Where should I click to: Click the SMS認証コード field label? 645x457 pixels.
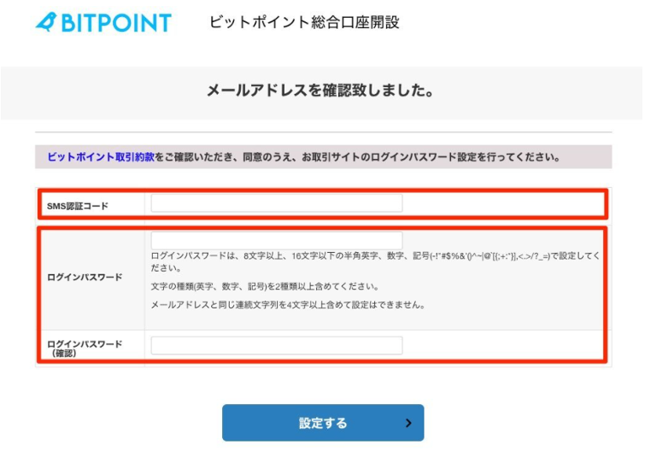tap(78, 205)
